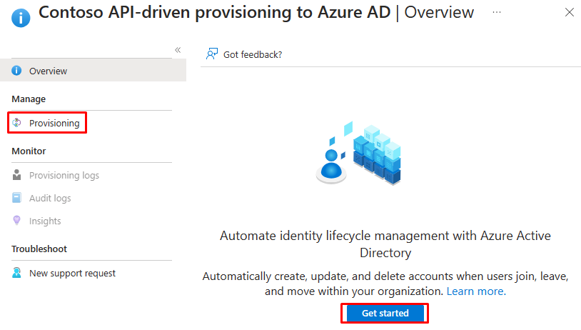Click the New support request icon
The image size is (581, 330).
pos(16,273)
